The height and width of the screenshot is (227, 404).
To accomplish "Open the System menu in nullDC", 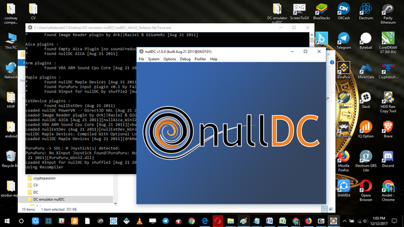I will 154,59.
